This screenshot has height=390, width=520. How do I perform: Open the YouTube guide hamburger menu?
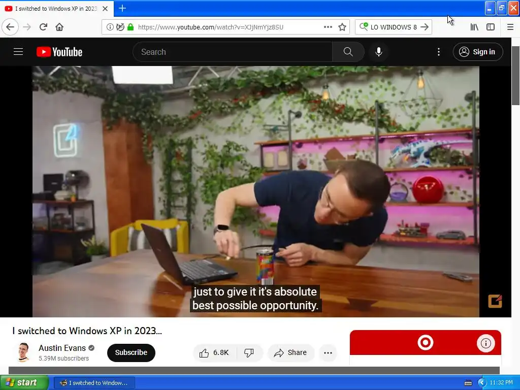18,52
